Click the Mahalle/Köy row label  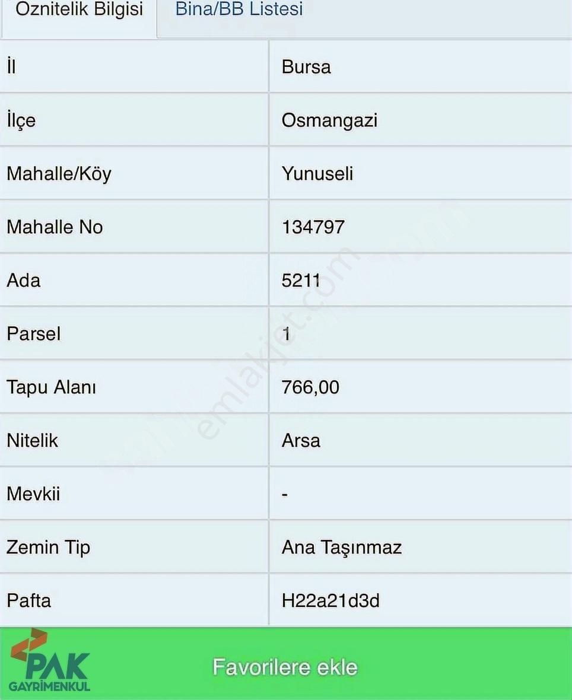[59, 174]
